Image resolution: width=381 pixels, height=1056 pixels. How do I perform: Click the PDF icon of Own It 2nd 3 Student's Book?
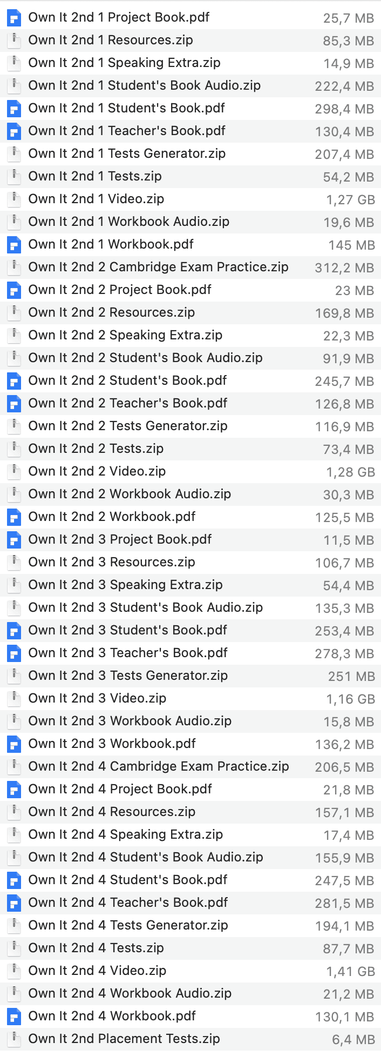pos(13,631)
